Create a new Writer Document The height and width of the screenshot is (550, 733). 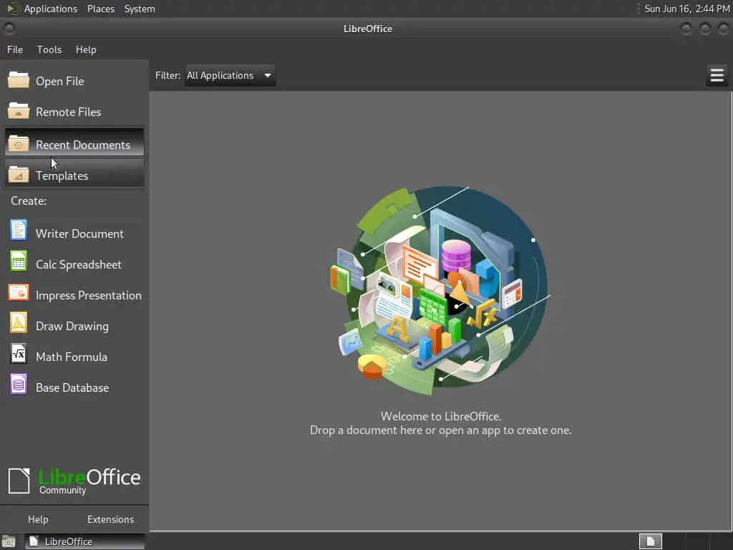(x=74, y=233)
